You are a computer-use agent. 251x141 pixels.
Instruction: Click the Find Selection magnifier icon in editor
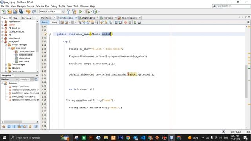pos(80,22)
